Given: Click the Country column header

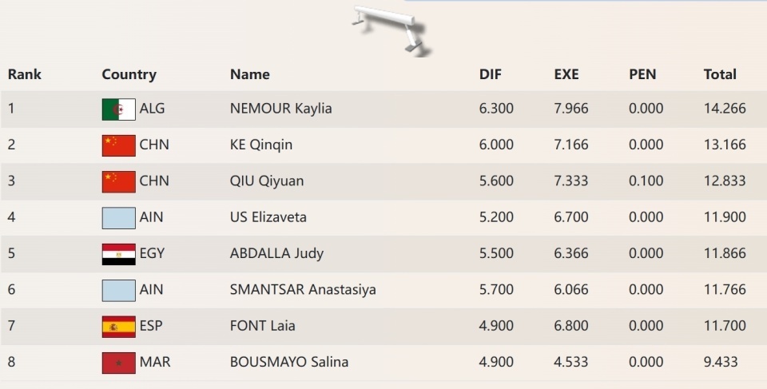Looking at the screenshot, I should point(129,74).
